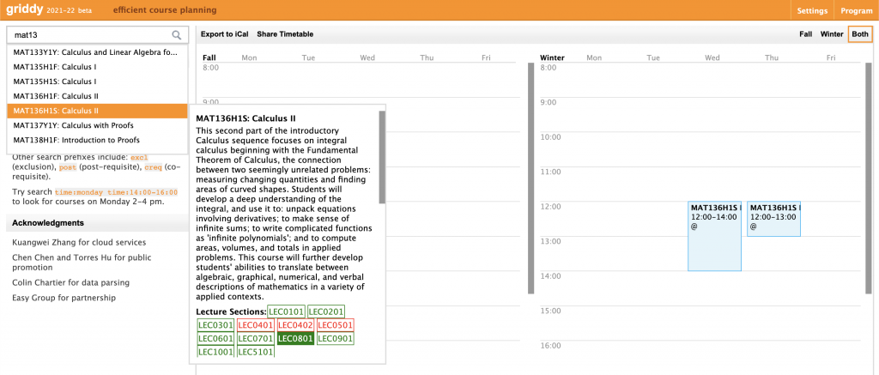Select the full LEC0401 lecture section
Screen dimensions: 879x375
[x=255, y=325]
